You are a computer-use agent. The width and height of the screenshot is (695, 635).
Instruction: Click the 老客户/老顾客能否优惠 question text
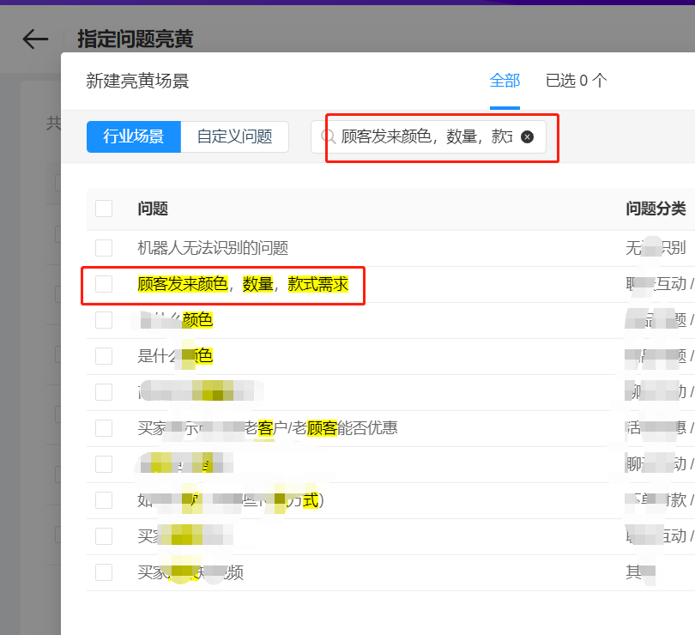point(326,427)
